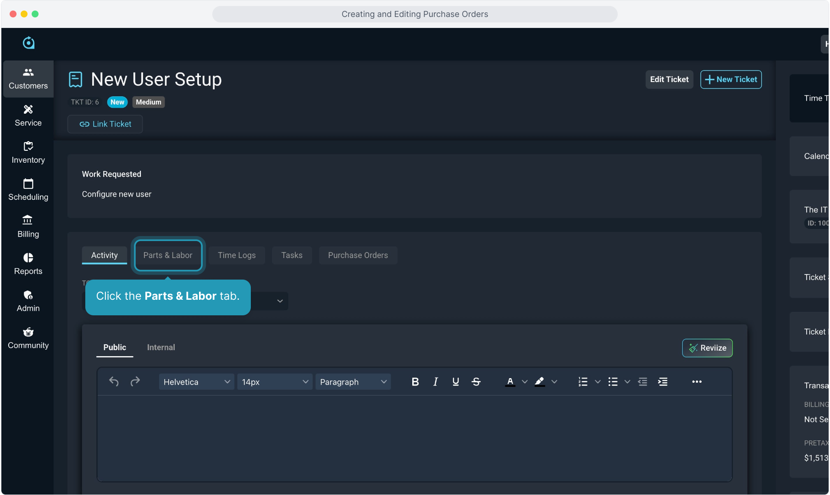Viewport: 830px width, 495px height.
Task: Open Reports from the sidebar
Action: click(x=28, y=264)
